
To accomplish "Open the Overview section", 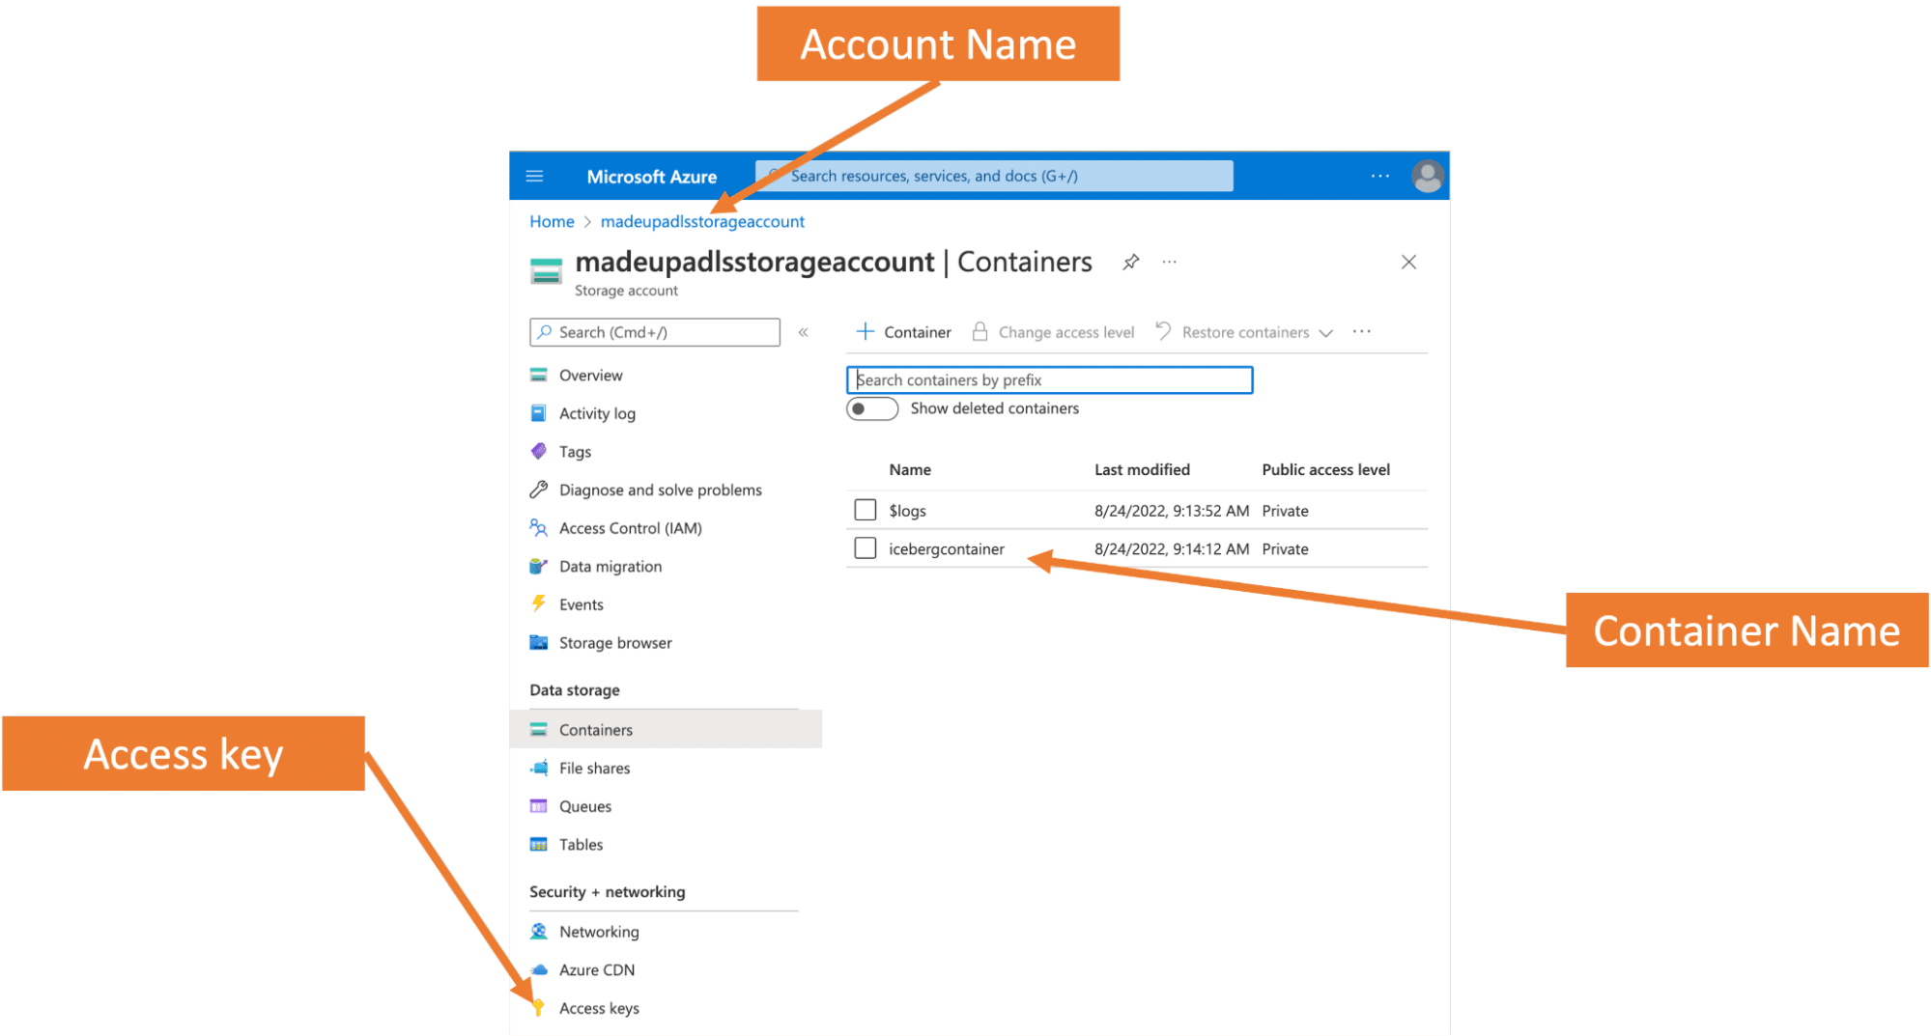I will pos(589,375).
